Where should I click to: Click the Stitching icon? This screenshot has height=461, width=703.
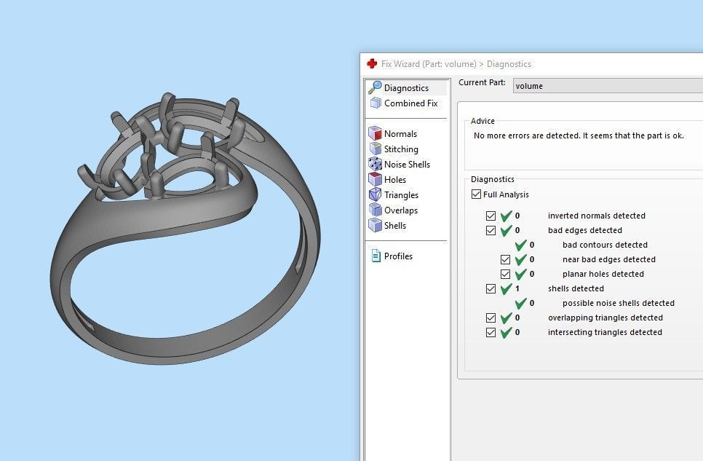pos(376,149)
